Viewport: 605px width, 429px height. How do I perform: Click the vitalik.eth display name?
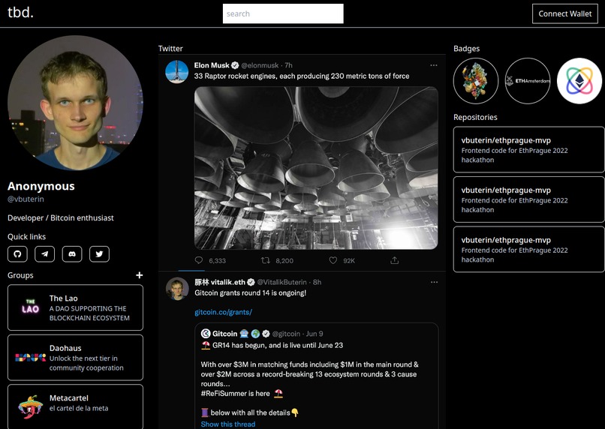point(219,282)
